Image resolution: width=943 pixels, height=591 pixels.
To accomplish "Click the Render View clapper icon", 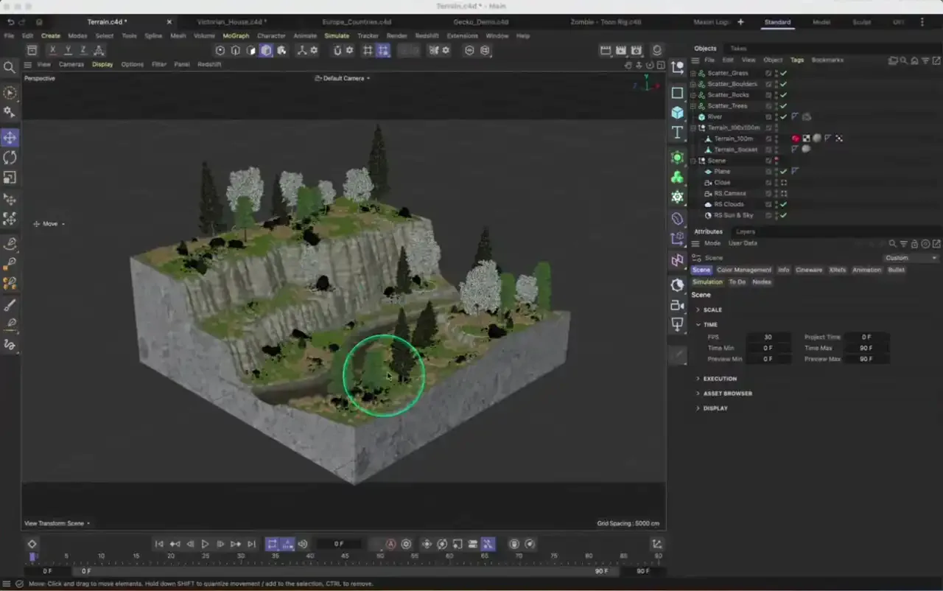I will click(x=606, y=50).
